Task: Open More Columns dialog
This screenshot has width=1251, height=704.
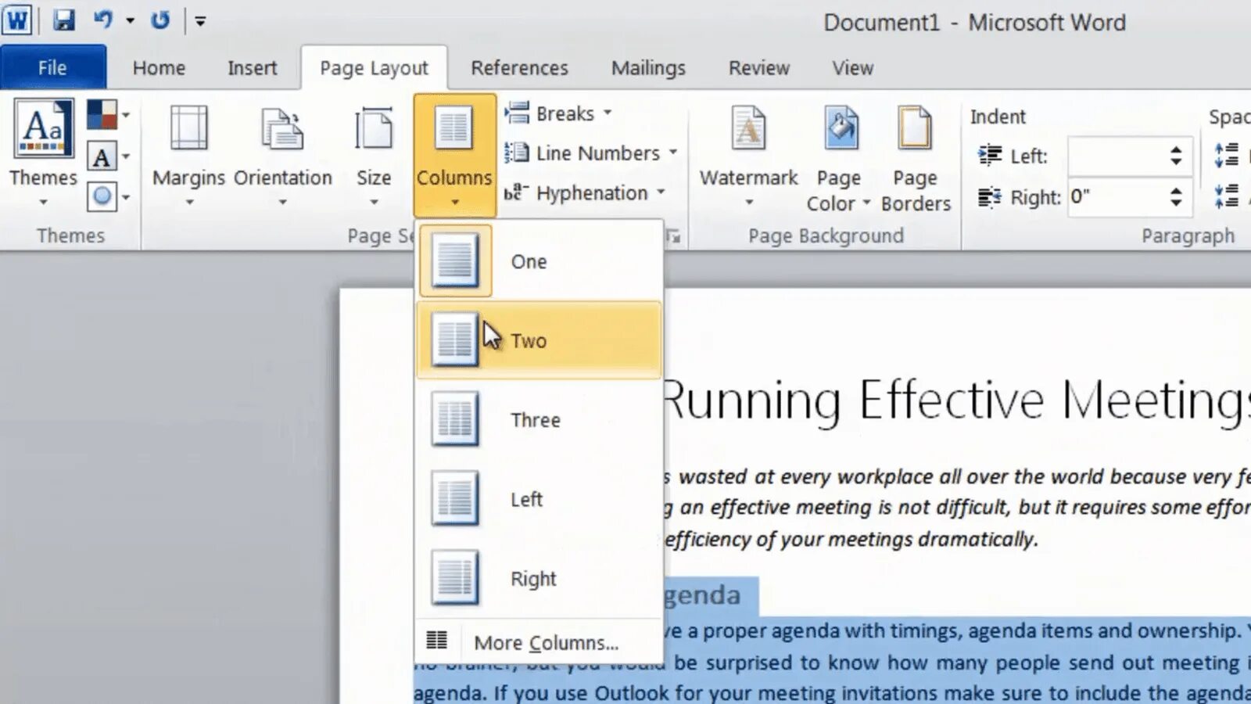Action: 539,642
